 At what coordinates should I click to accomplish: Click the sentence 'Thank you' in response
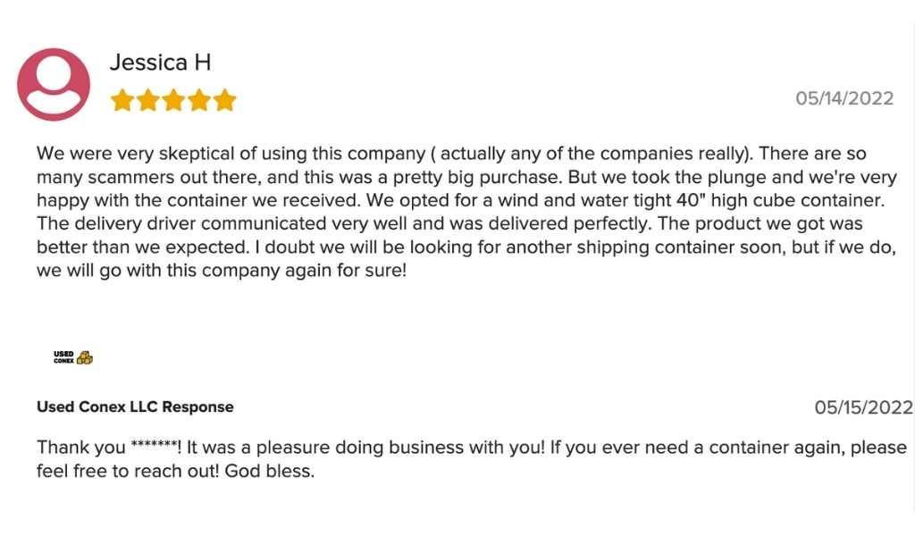point(80,448)
